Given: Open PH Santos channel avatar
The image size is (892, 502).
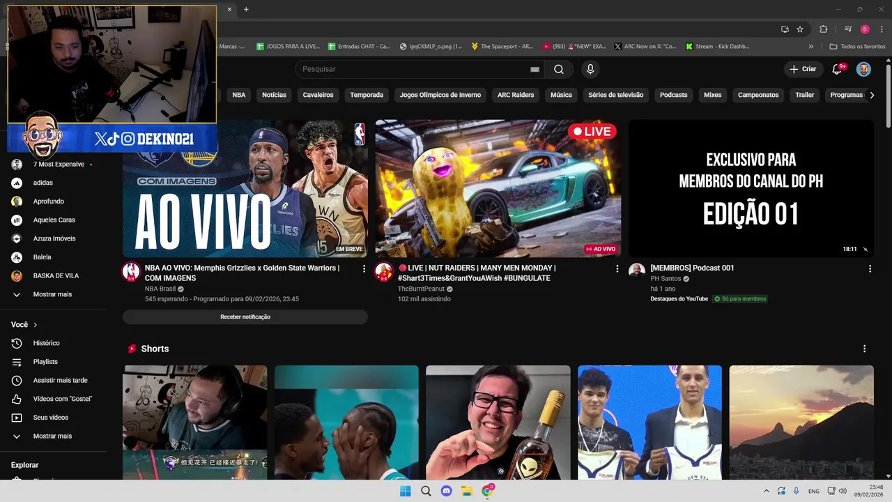Looking at the screenshot, I should coord(637,272).
